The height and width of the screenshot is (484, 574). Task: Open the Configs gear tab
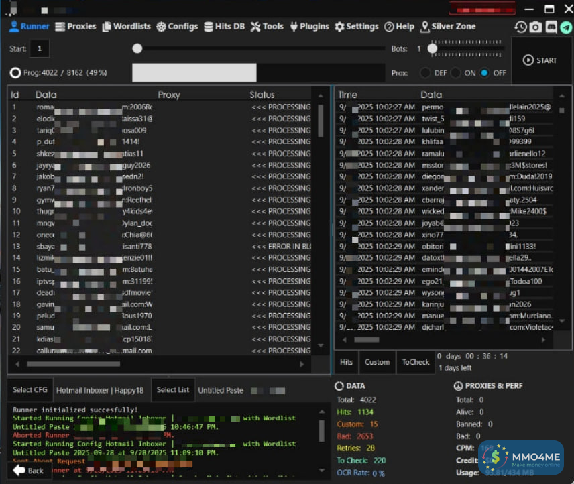(x=177, y=27)
